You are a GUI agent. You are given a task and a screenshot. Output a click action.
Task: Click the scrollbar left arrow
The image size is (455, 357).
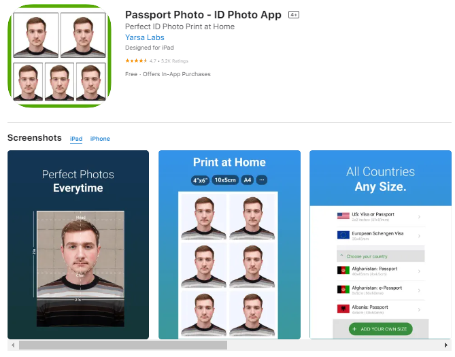13,345
